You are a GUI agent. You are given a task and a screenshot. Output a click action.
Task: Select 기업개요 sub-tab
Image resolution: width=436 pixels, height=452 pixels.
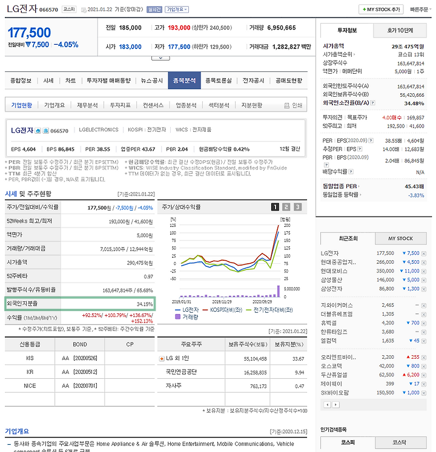pyautogui.click(x=54, y=105)
